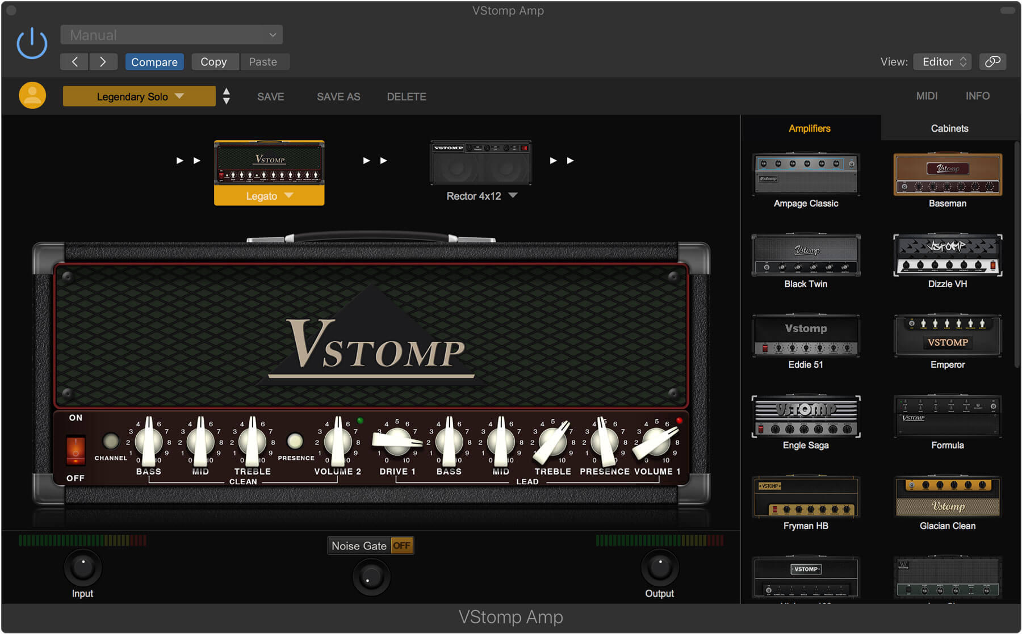Click the link chain icon button
Image resolution: width=1022 pixels, height=634 pixels.
[x=992, y=62]
